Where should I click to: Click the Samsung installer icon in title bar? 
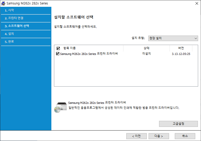click(3, 3)
